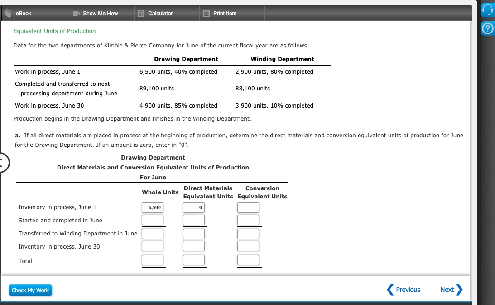The height and width of the screenshot is (305, 495).
Task: Click the '4,900 units, 85% completed' cell
Action: (178, 106)
